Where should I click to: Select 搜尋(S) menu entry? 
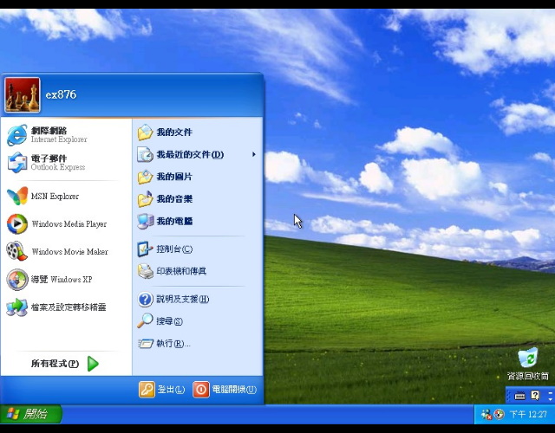point(198,321)
